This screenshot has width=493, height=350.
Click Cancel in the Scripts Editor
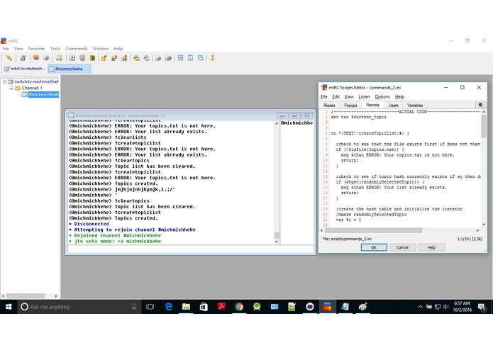(x=402, y=247)
